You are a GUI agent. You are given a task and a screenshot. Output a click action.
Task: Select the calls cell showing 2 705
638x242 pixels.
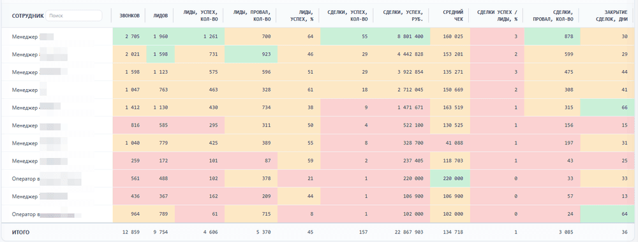coord(129,36)
